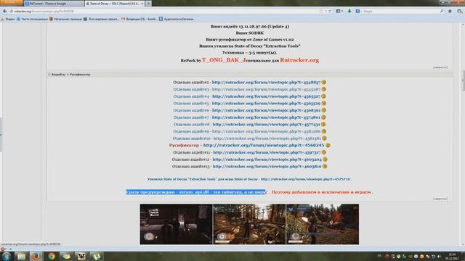This screenshot has width=465, height=261.
Task: Launch Google Chrome from the taskbar
Action: [x=52, y=256]
